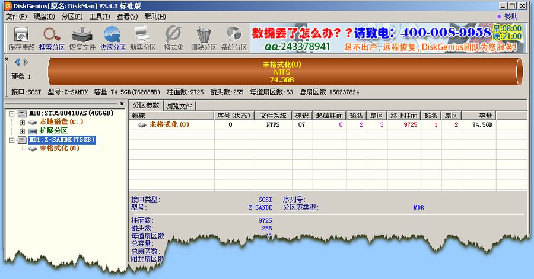Open the 恢复文件 recover files tool
The image size is (534, 279).
point(82,38)
